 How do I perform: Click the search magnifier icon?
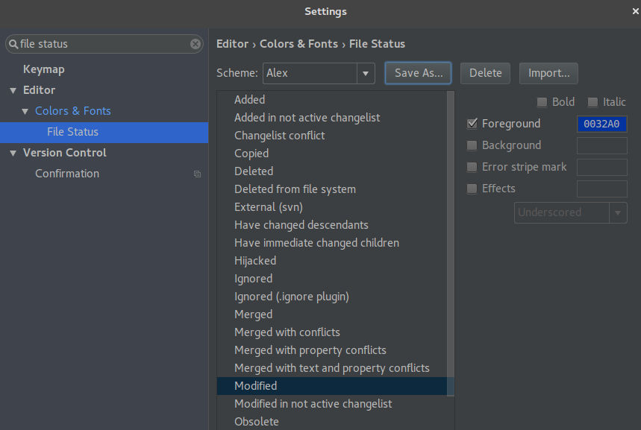tap(13, 44)
